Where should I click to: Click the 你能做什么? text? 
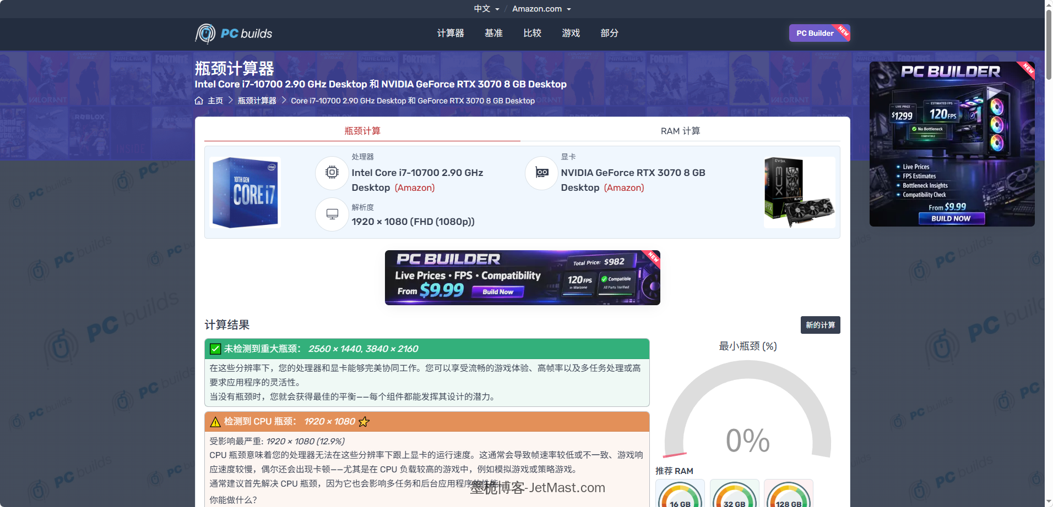tap(233, 500)
